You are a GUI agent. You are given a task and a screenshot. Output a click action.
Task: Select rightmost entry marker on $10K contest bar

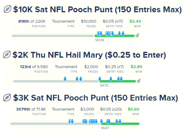[x=123, y=33]
